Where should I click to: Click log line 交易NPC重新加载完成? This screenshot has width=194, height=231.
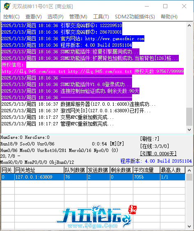pyautogui.click(x=57, y=117)
